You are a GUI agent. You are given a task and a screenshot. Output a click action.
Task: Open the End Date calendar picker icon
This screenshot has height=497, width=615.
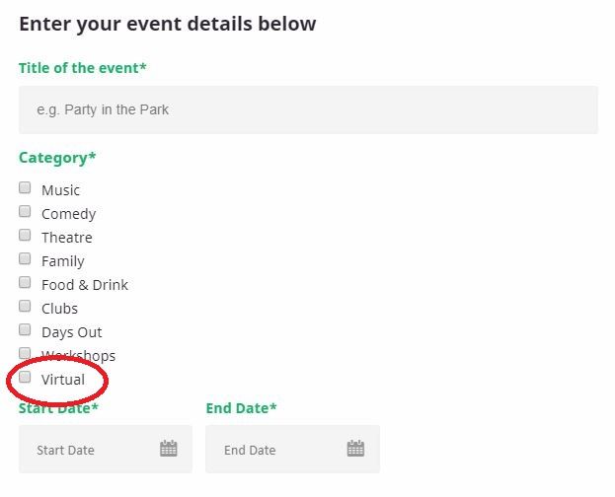tap(355, 449)
